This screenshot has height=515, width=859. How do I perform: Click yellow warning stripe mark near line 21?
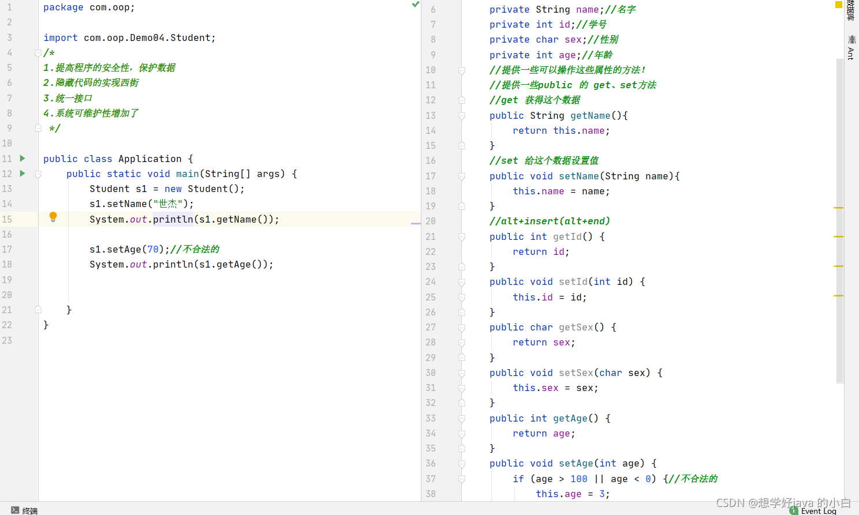click(839, 236)
